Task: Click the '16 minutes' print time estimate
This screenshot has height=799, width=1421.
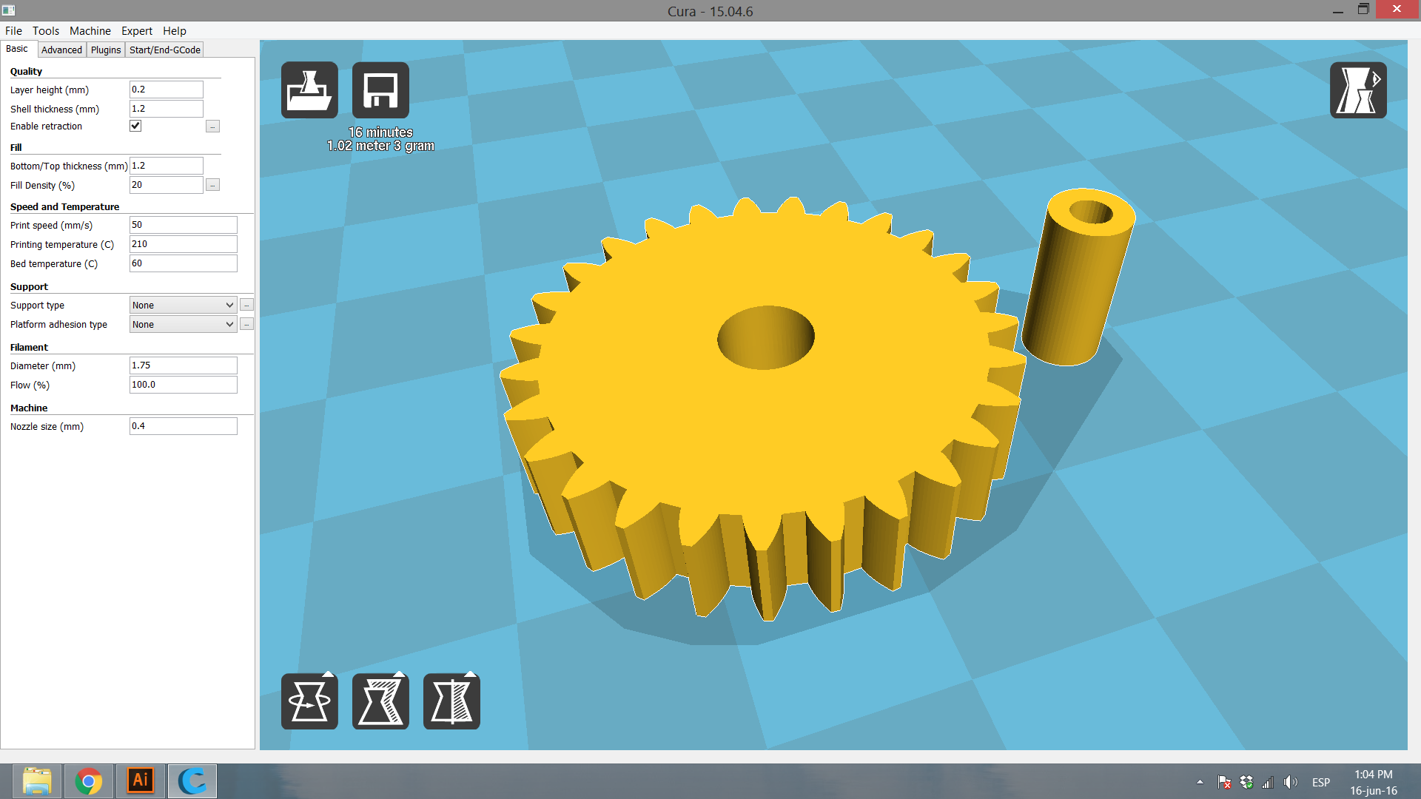Action: point(380,132)
